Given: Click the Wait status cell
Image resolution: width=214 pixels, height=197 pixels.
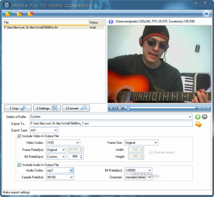Looking at the screenshot, I should [x=92, y=28].
